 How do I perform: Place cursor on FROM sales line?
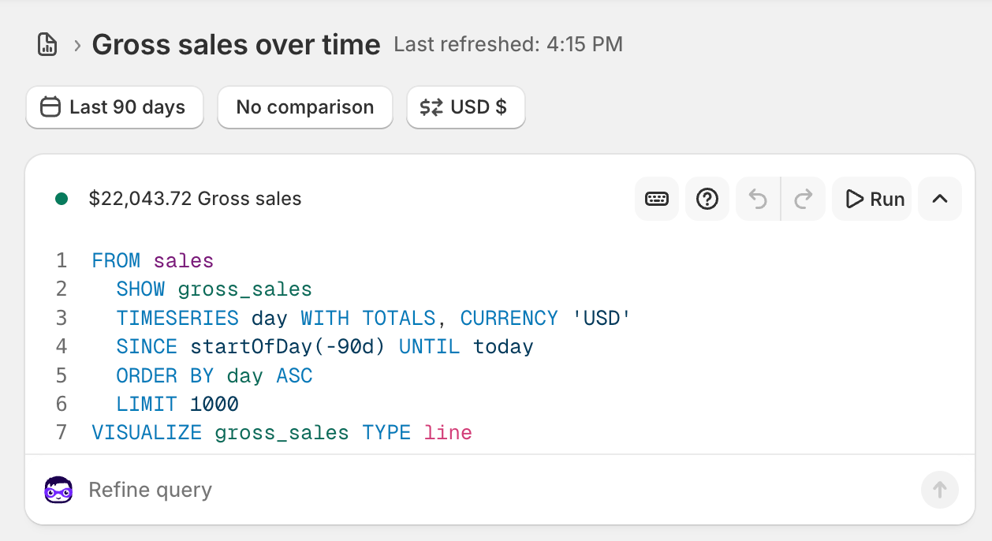click(x=153, y=260)
